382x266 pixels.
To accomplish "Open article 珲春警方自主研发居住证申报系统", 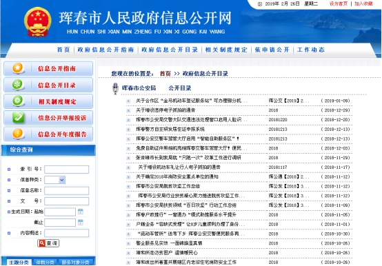I will (x=170, y=130).
